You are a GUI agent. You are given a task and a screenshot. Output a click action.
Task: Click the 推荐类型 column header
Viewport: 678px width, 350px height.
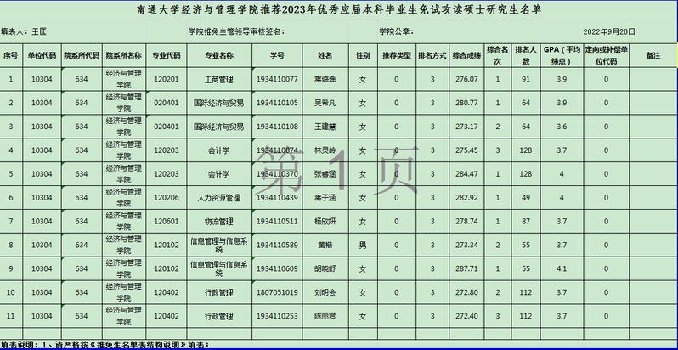pyautogui.click(x=397, y=55)
